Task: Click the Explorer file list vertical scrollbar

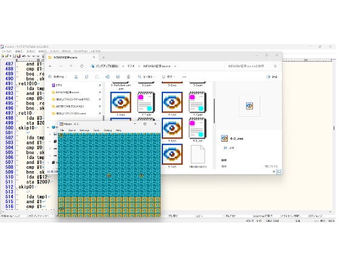Action: pyautogui.click(x=214, y=111)
